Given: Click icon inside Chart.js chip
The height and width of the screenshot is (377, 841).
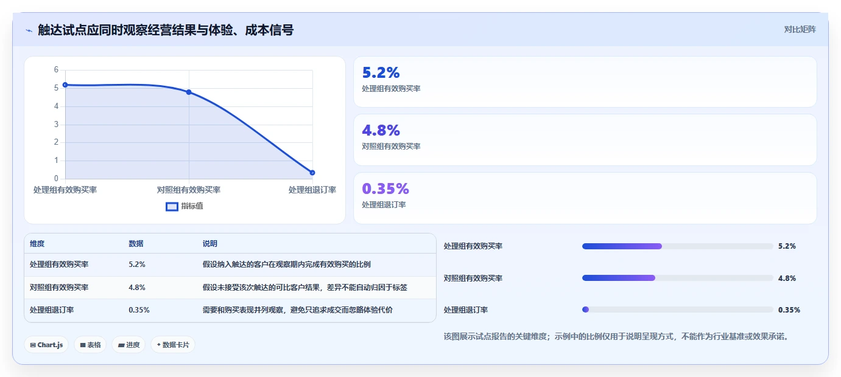Looking at the screenshot, I should (x=33, y=345).
